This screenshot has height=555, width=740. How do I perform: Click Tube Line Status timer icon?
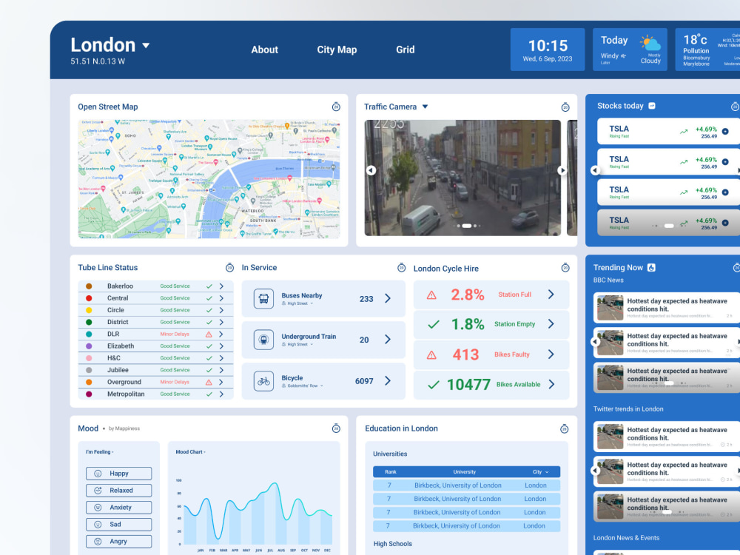pos(229,268)
